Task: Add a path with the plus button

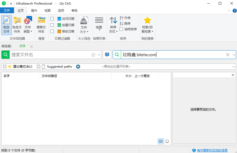Action: [78, 67]
